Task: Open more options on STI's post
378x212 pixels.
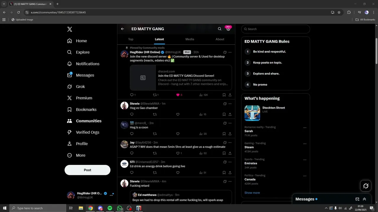Action: click(x=230, y=162)
